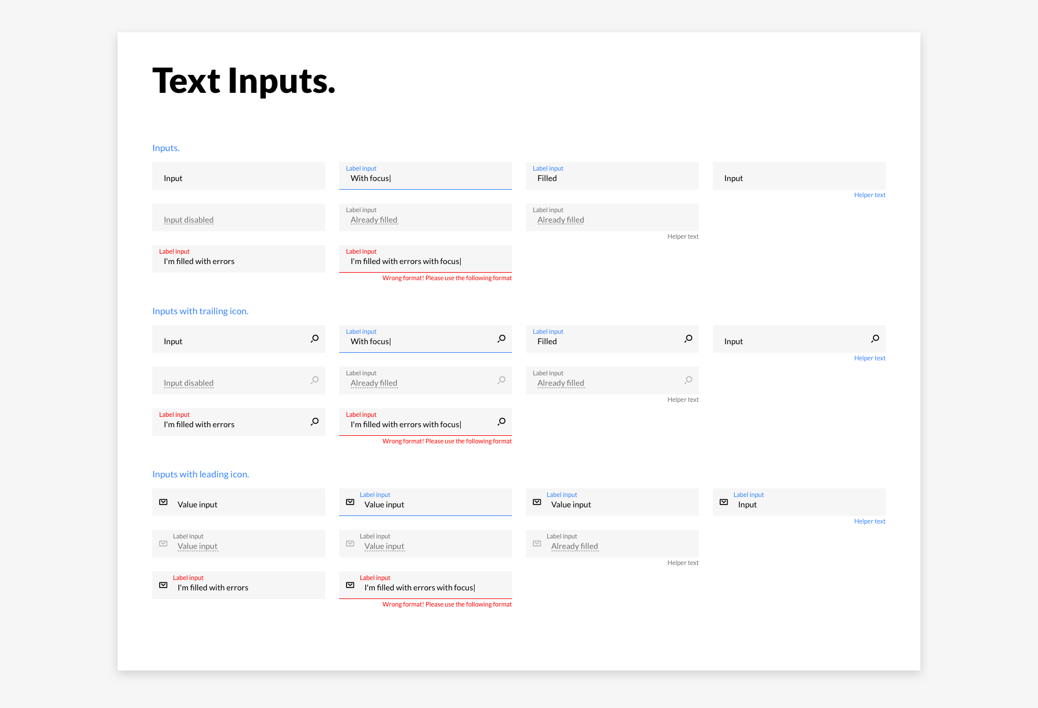Click 'Already filled' field without helper text in Inputs section
Screen dimensions: 1038x708
point(426,217)
